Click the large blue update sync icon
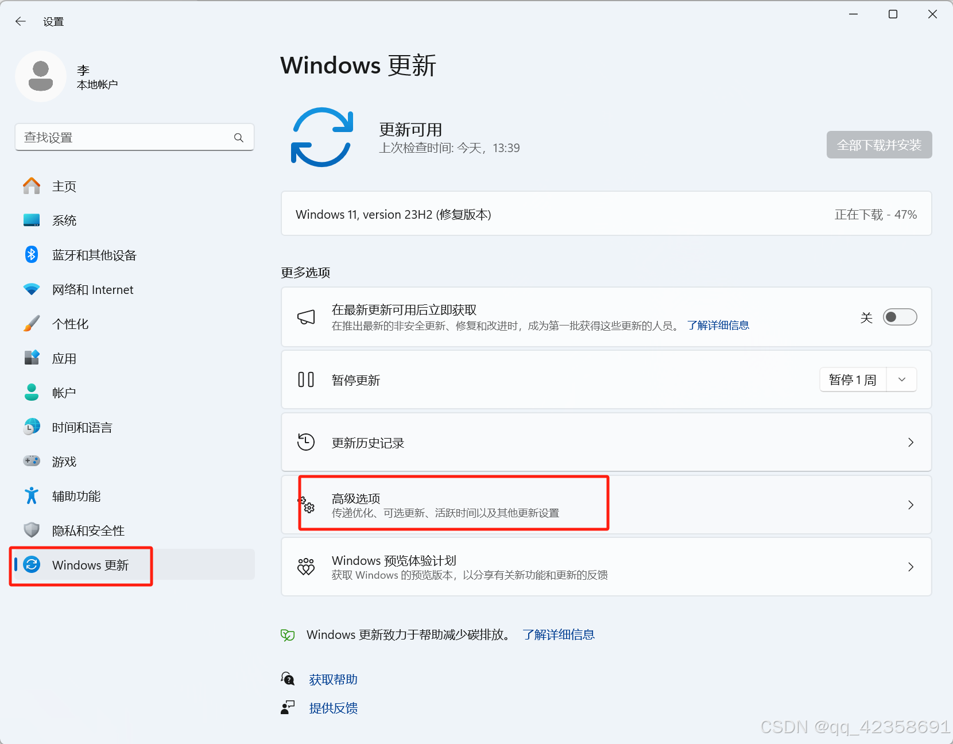The width and height of the screenshot is (953, 744). pyautogui.click(x=322, y=137)
